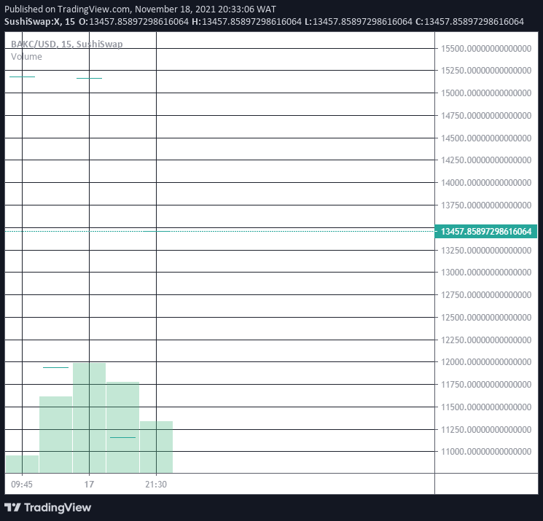Click the tallest volume bar at 17
The height and width of the screenshot is (521, 543).
tap(90, 418)
